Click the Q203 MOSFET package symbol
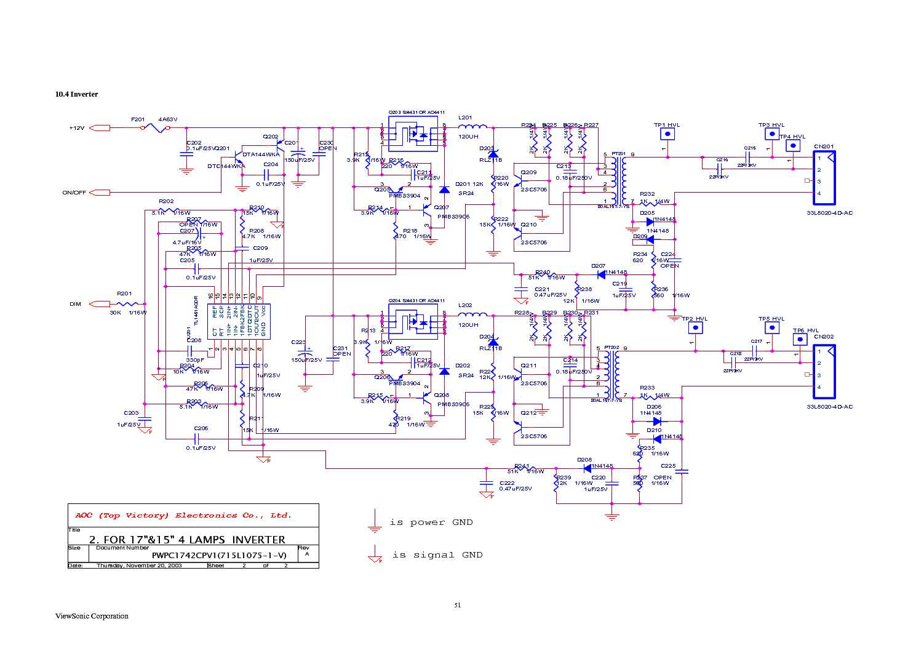916x648 pixels. [413, 133]
